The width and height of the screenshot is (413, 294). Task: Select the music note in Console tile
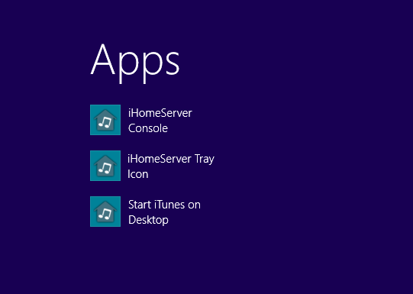pos(105,122)
